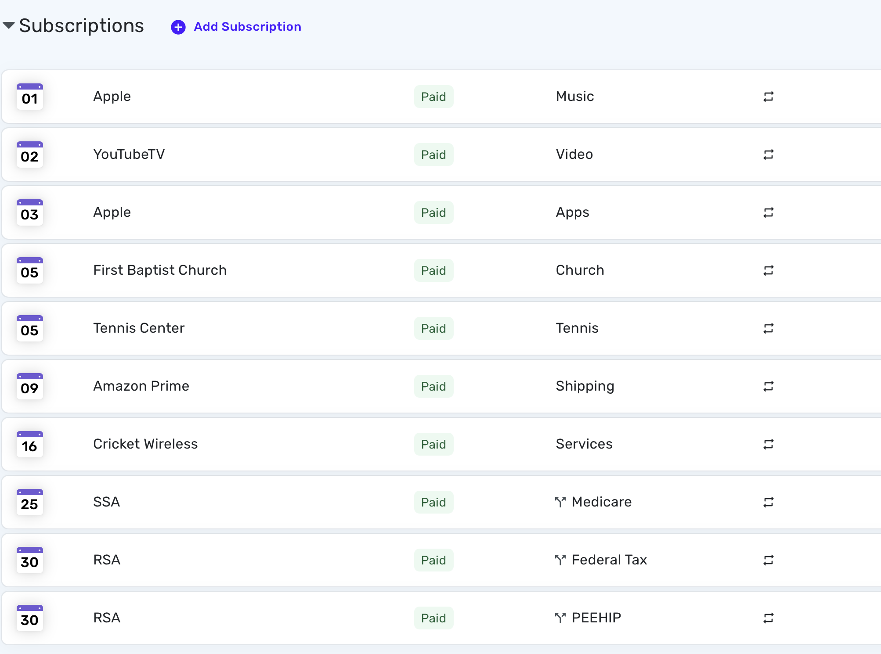Click the plus icon beside Add Subscription
This screenshot has height=654, width=881.
pyautogui.click(x=178, y=27)
